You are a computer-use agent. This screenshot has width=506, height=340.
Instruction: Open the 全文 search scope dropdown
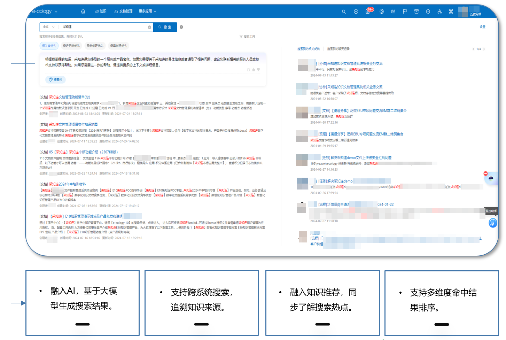(x=48, y=27)
